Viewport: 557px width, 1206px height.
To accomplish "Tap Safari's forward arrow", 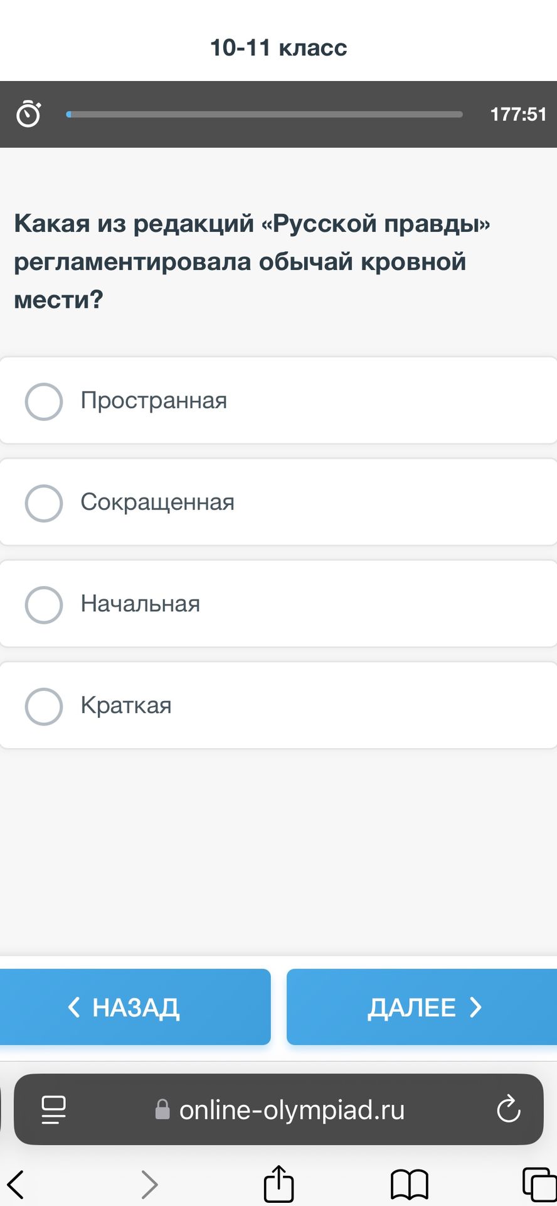I will (149, 1185).
